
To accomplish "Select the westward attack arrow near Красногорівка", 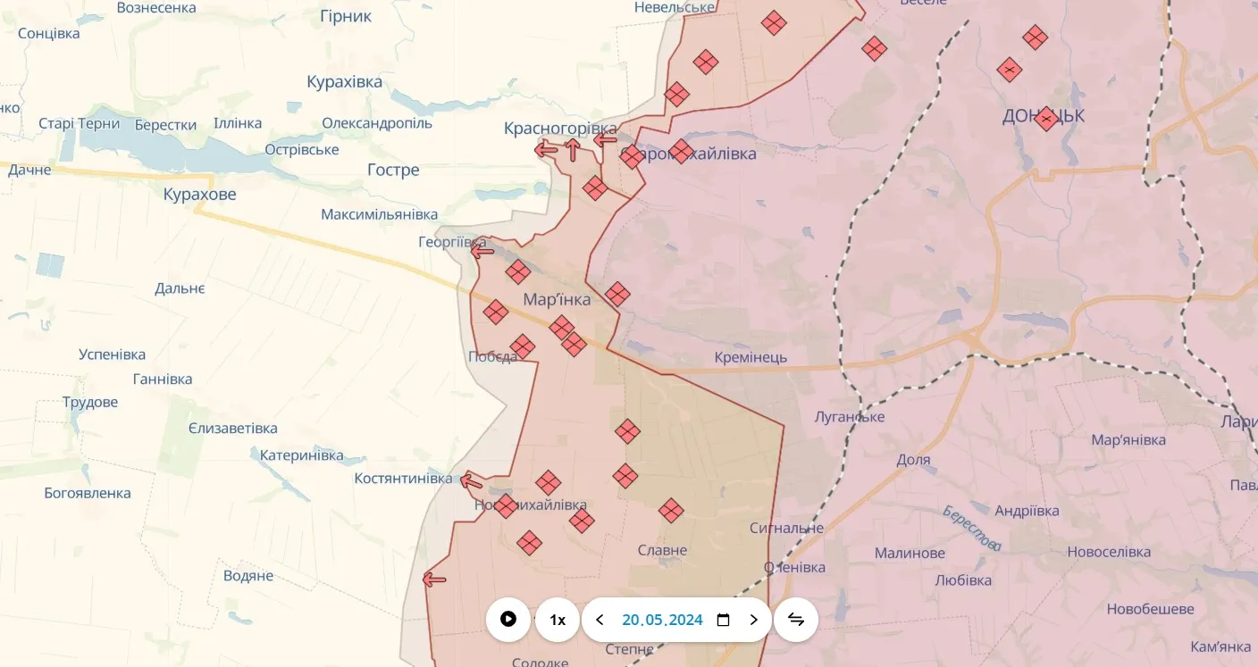I will 549,149.
